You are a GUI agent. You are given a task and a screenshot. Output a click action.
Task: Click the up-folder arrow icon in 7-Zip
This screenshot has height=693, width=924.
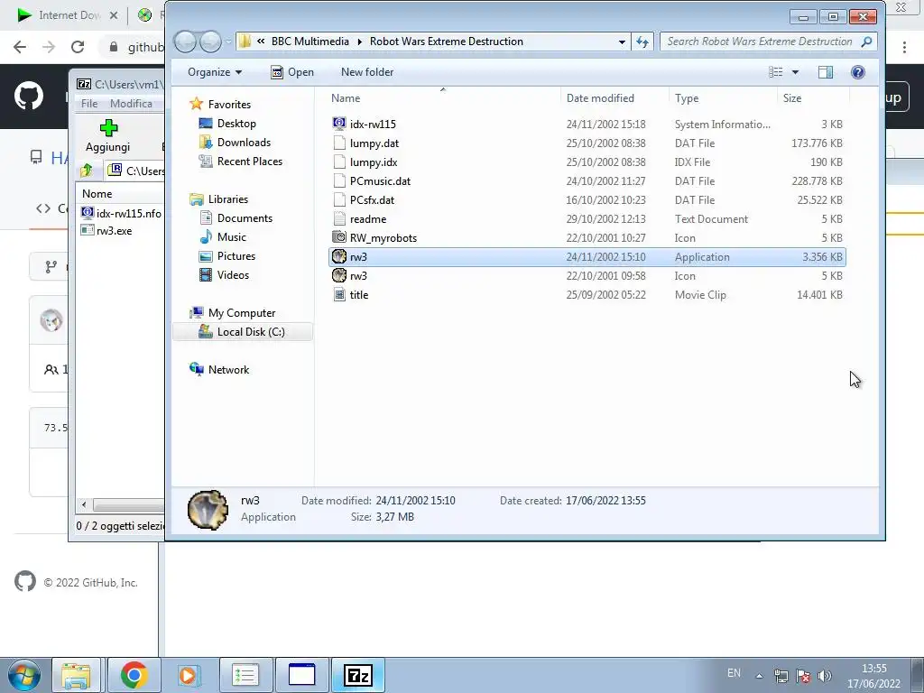(x=87, y=171)
